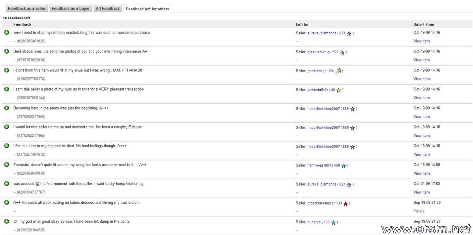This screenshot has width=473, height=235.
Task: Click the yellow shooting star beside gaofudev
Action: pyautogui.click(x=338, y=71)
